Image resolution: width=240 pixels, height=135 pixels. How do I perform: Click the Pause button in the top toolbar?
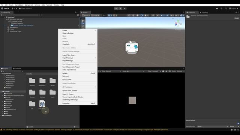pyautogui.click(x=120, y=9)
